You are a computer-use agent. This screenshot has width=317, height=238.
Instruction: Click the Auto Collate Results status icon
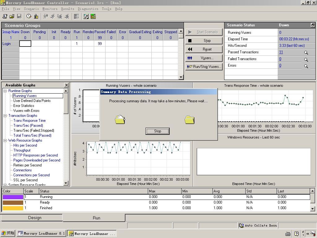(241, 225)
